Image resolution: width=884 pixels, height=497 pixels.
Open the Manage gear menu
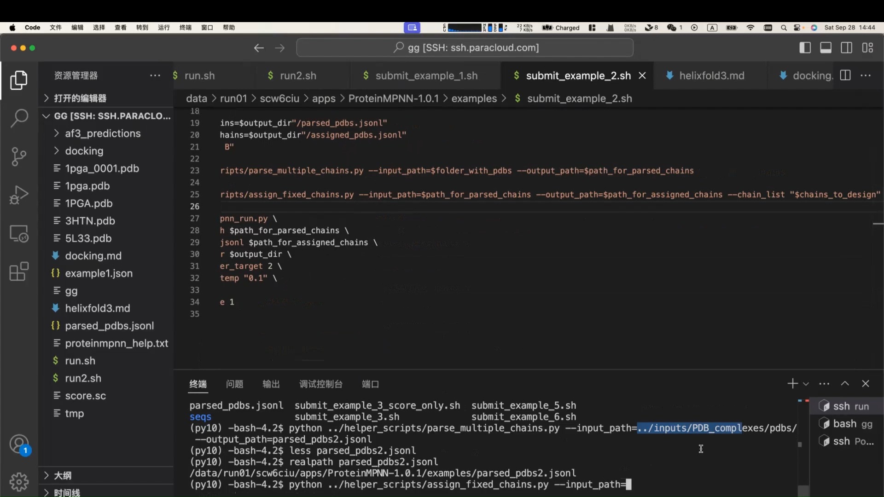(19, 482)
